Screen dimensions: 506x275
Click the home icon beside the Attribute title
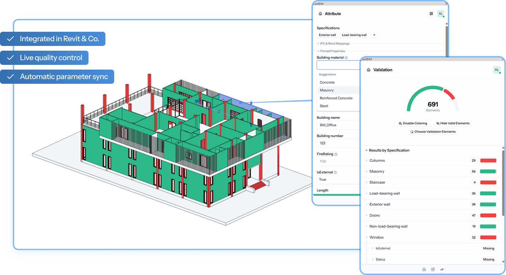(320, 14)
